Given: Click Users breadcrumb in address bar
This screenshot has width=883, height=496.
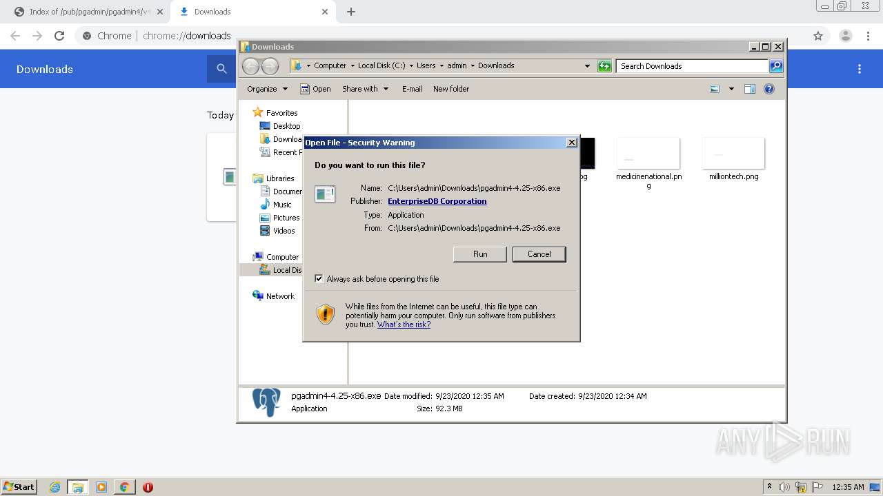Looking at the screenshot, I should (426, 66).
